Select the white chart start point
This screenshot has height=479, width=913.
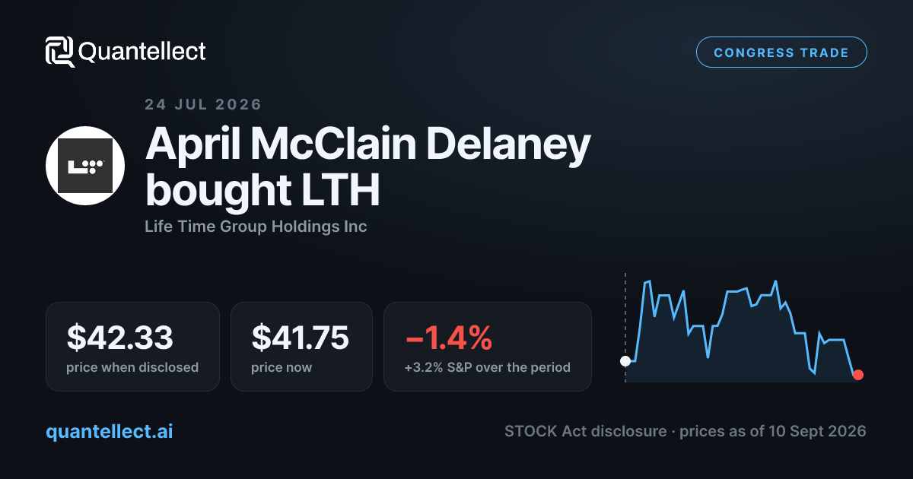click(625, 361)
